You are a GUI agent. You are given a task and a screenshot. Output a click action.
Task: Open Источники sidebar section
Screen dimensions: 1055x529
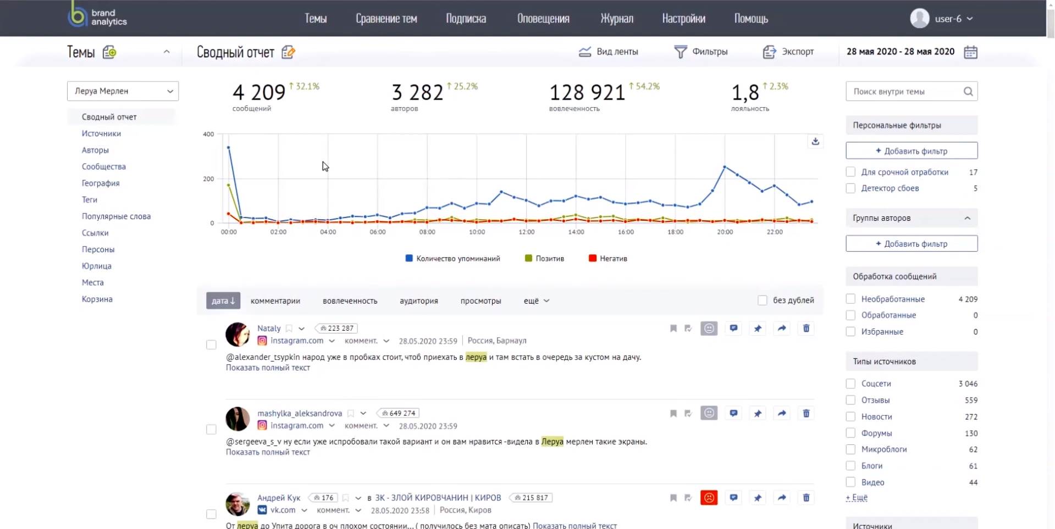coord(101,133)
